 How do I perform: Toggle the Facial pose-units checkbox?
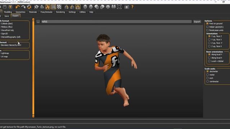point(207,30)
